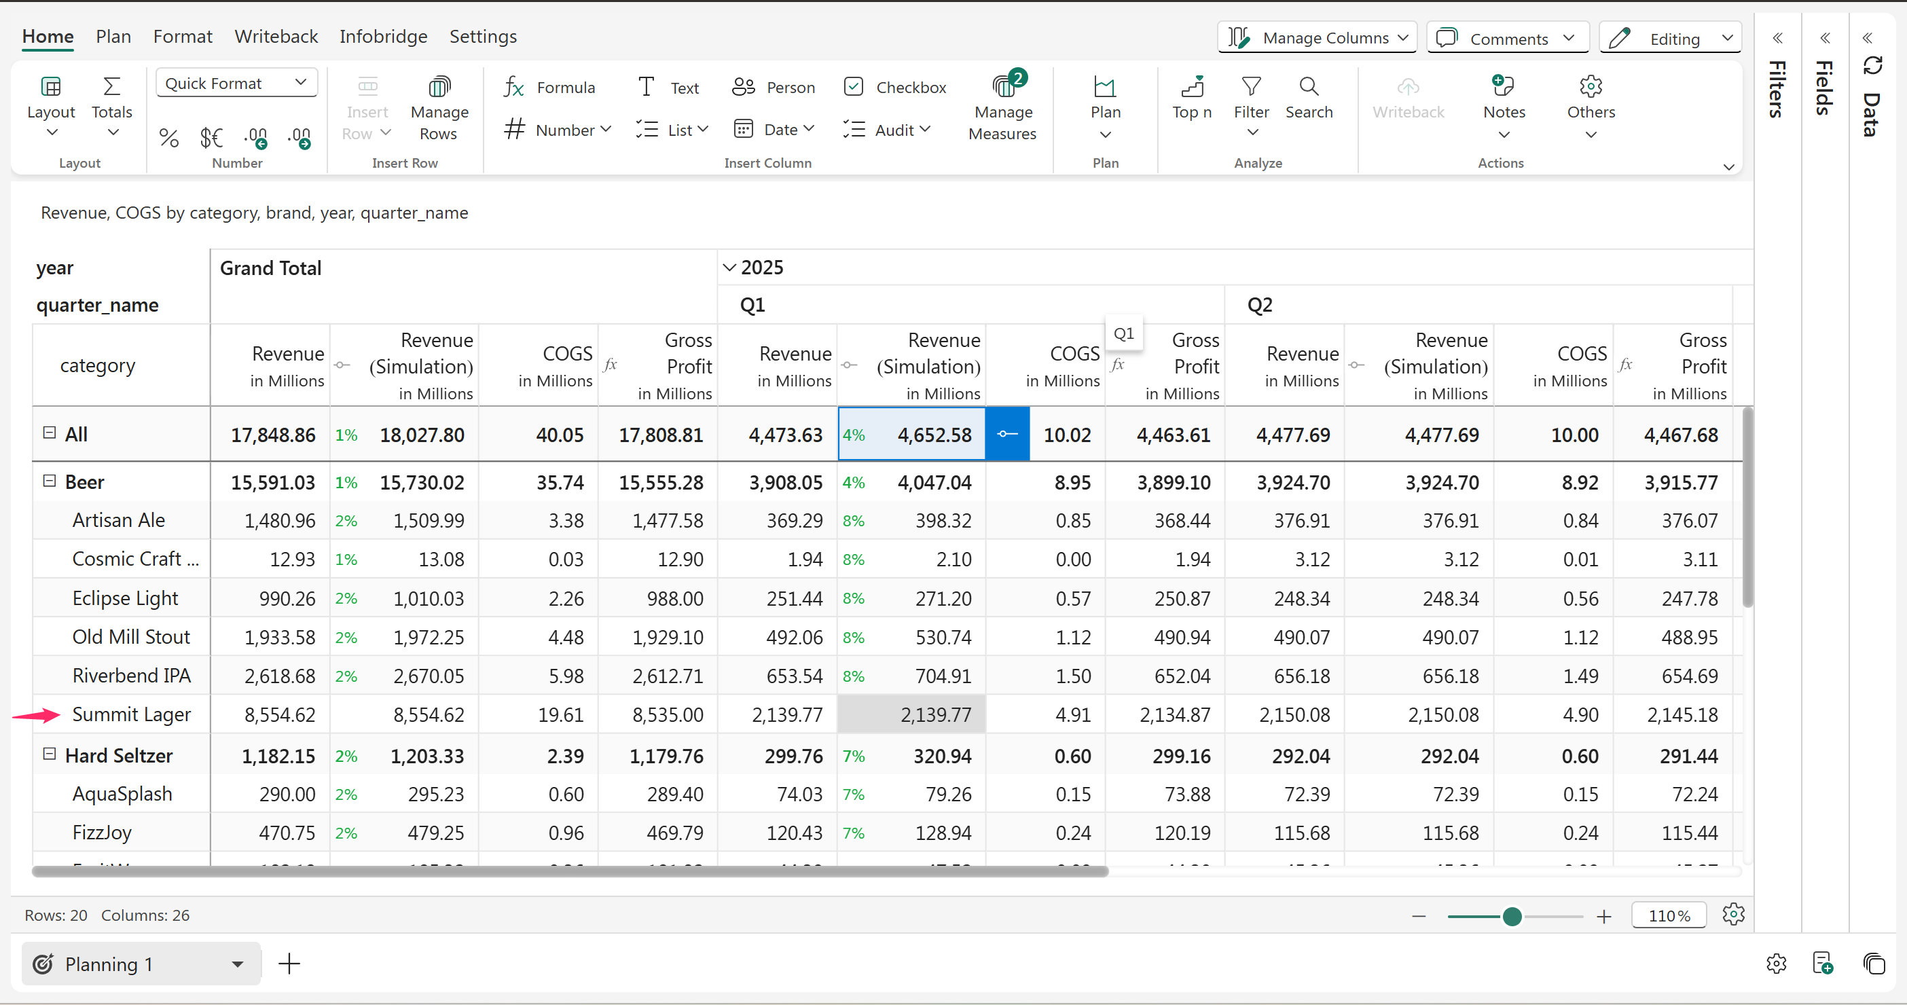Open the Planning 1 sheet dropdown

coord(237,964)
